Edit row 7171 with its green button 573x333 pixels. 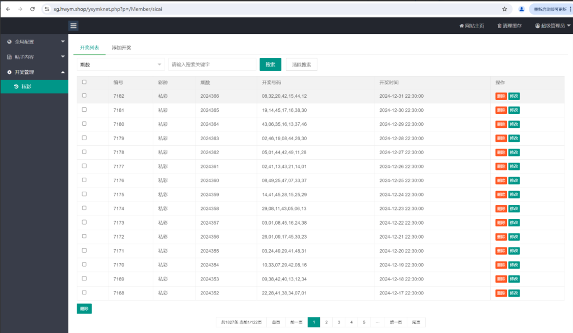[x=514, y=251]
